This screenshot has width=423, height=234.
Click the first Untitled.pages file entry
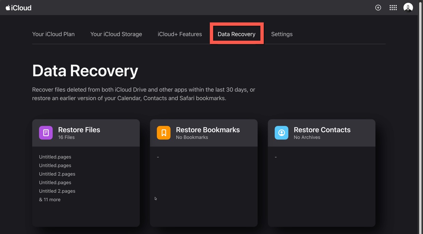(55, 157)
